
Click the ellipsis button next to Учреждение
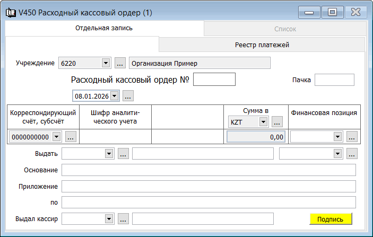(x=120, y=64)
